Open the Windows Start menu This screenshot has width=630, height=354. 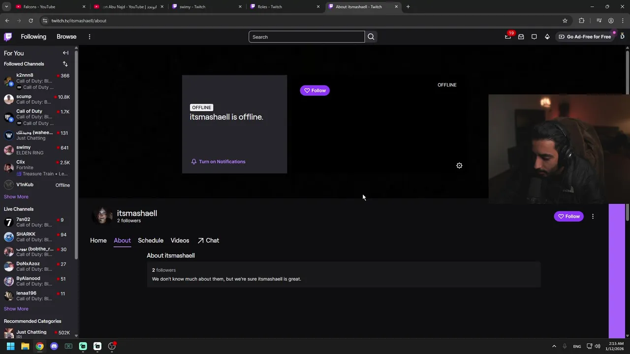click(10, 346)
